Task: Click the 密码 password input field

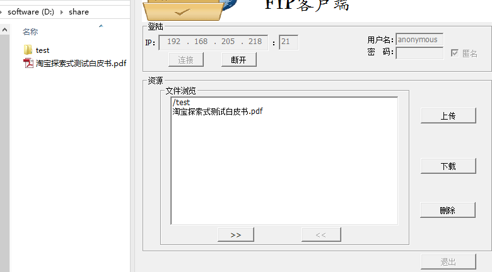Action: pyautogui.click(x=419, y=53)
